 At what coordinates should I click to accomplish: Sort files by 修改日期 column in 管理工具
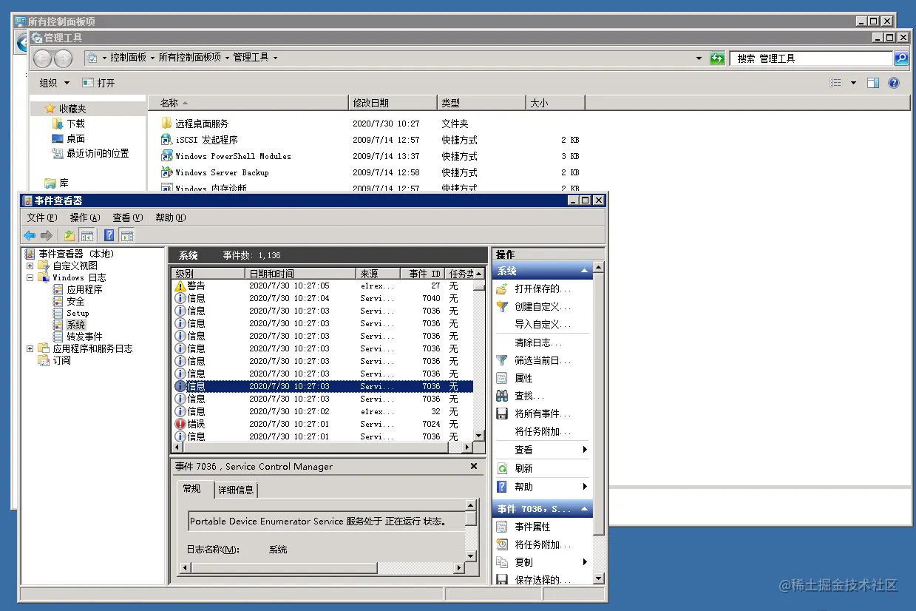tap(393, 103)
